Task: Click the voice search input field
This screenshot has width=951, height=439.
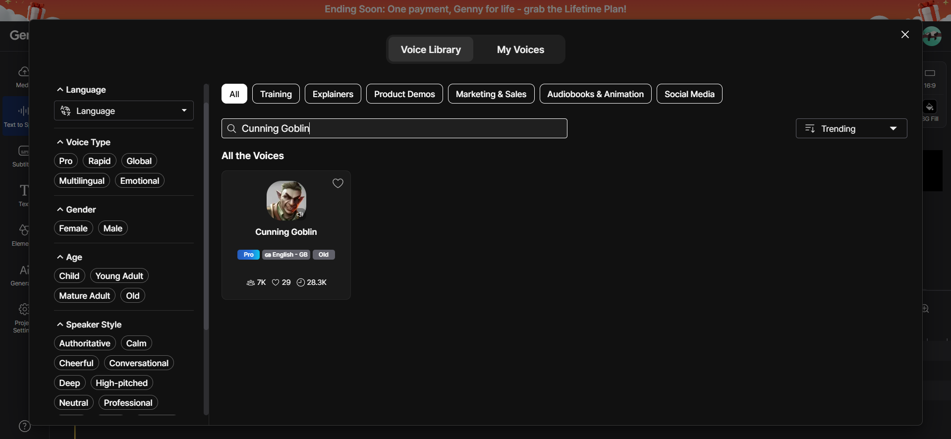Action: click(x=394, y=128)
